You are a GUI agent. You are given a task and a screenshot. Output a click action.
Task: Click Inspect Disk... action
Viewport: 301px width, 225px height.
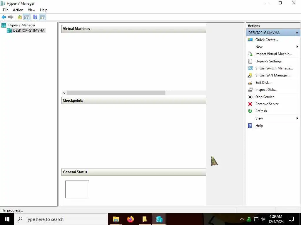(x=266, y=90)
